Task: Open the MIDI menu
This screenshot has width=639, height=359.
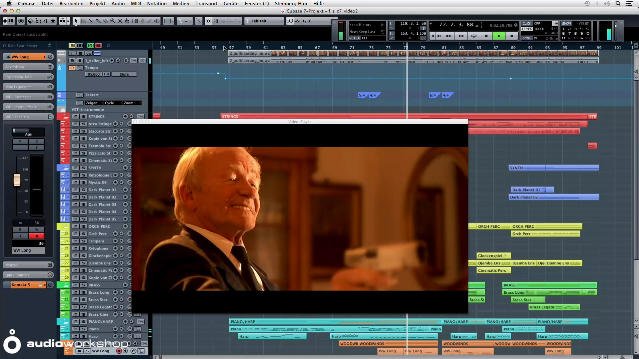Action: 136,4
